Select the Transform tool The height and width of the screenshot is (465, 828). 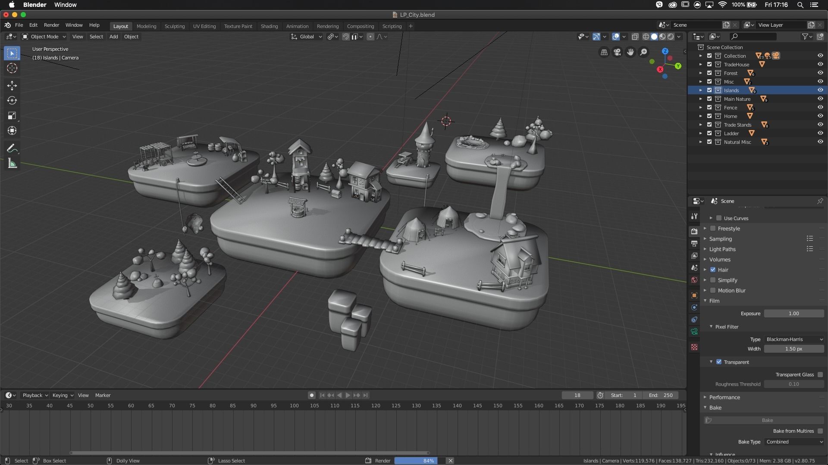12,130
